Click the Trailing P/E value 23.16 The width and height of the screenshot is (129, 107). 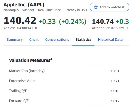click(x=115, y=91)
